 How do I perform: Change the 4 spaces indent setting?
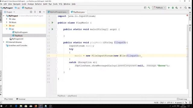coord(179,103)
